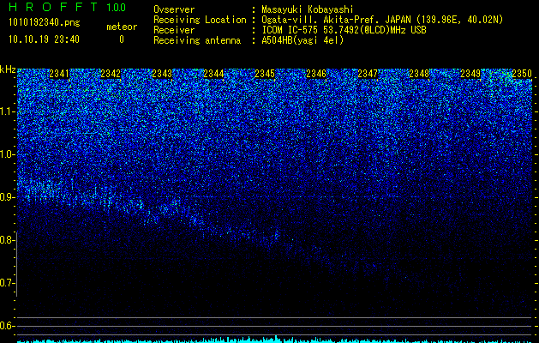539x343 pixels.
Task: Click the 2345 time marker
Action: (x=265, y=74)
